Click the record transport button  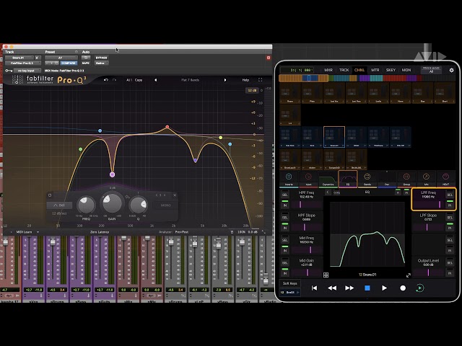(x=403, y=288)
